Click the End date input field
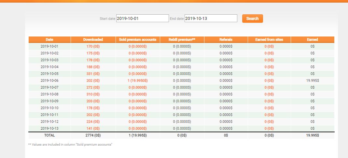The height and width of the screenshot is (158, 348). click(211, 19)
